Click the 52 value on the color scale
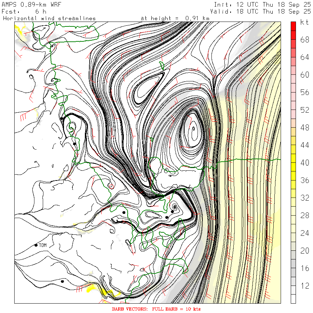Image resolution: width=313 pixels, height=313 pixels. (x=305, y=110)
